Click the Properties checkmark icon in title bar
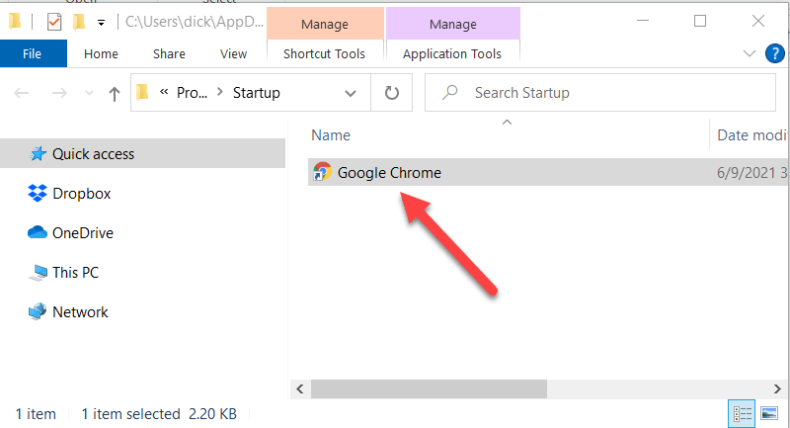The height and width of the screenshot is (428, 790). 54,22
